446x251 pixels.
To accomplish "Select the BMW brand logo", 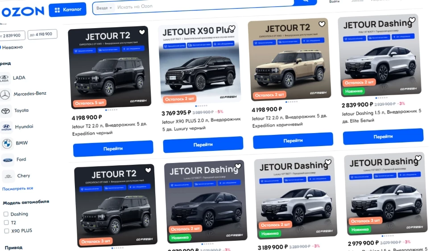I will (7, 144).
